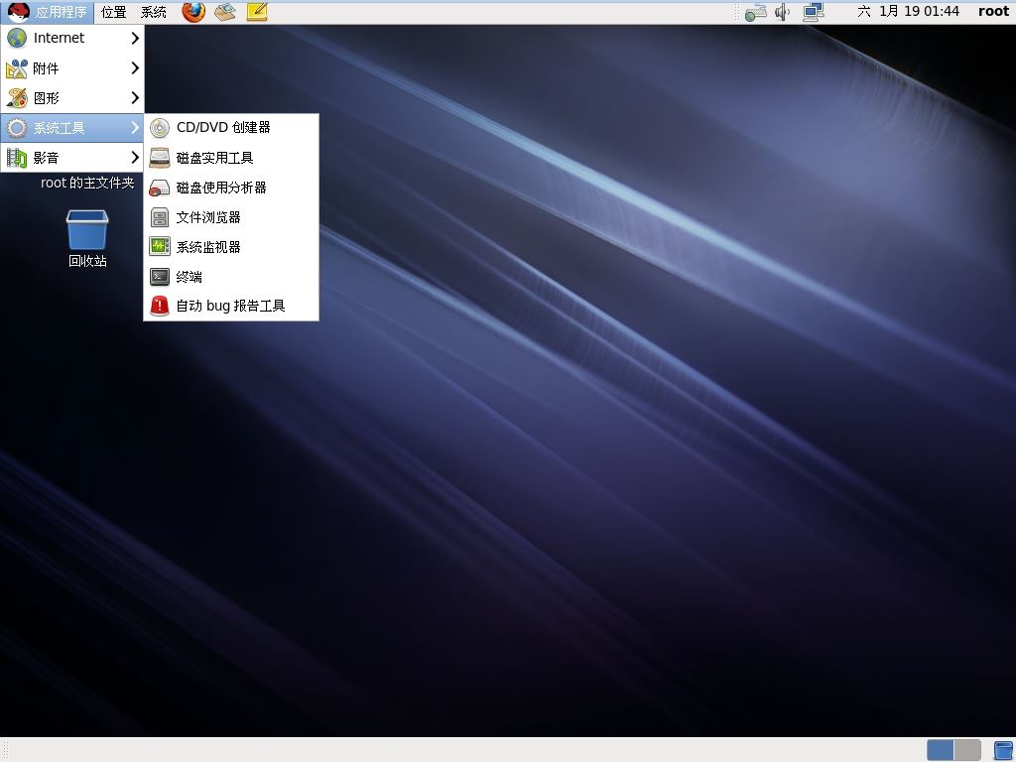Select 系统监视器 menu entry

230,247
